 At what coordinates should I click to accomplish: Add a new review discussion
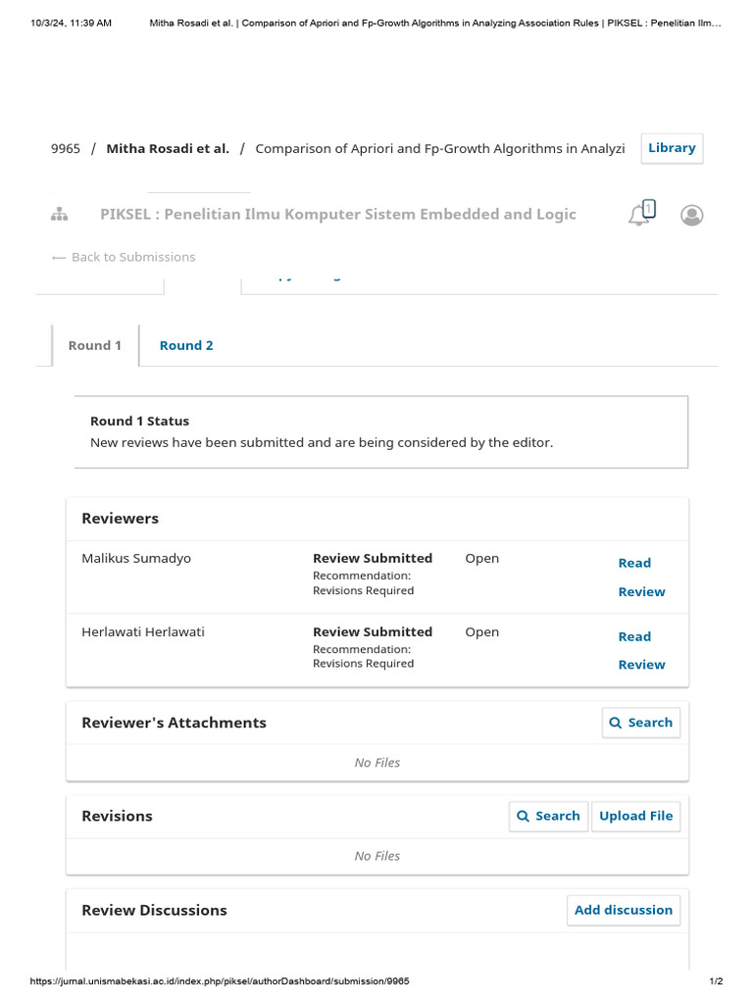(x=623, y=910)
